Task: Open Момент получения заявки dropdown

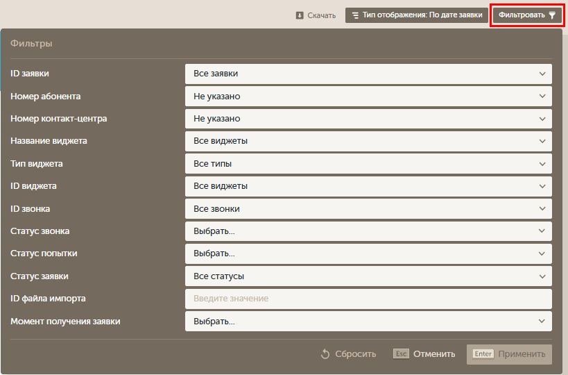Action: (368, 322)
